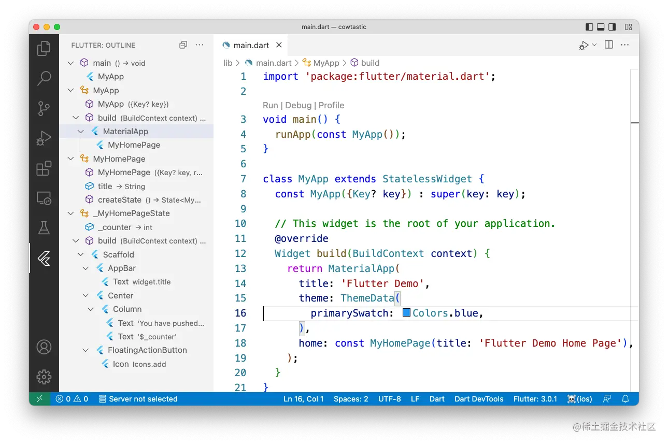Image resolution: width=668 pixels, height=444 pixels.
Task: Select the (ios) device in status bar
Action: click(579, 399)
